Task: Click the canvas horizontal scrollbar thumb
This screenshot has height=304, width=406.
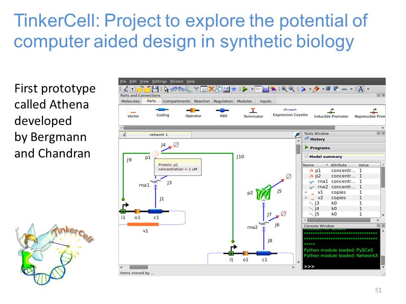Action: tap(139, 267)
